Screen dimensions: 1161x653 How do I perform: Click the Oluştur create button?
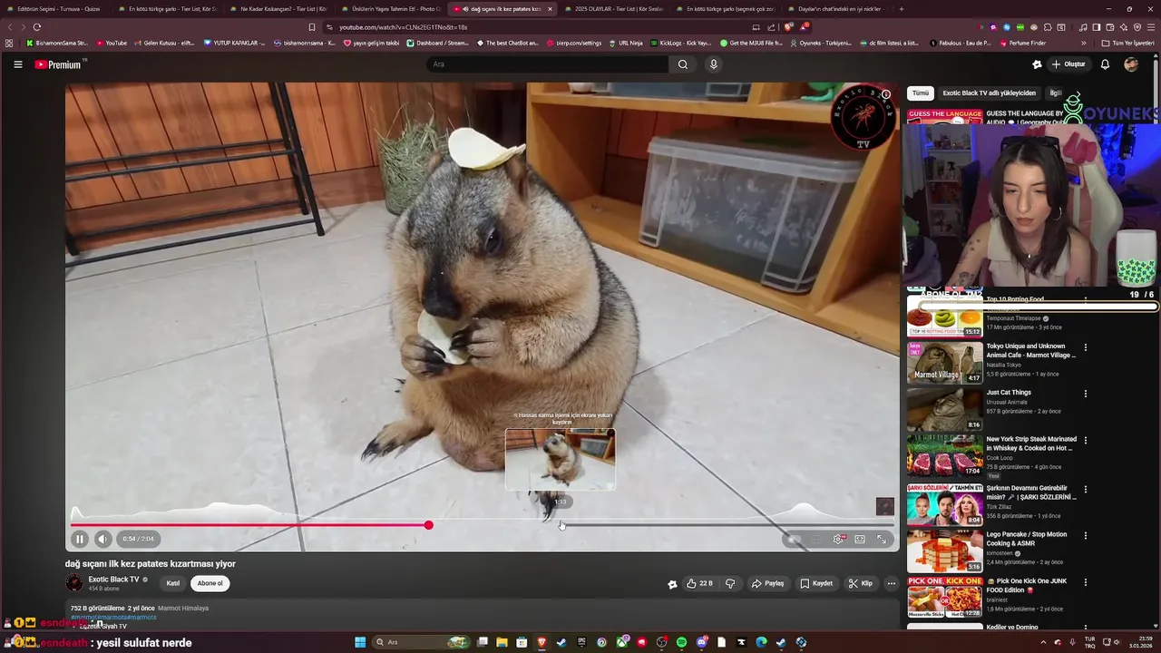[1068, 64]
